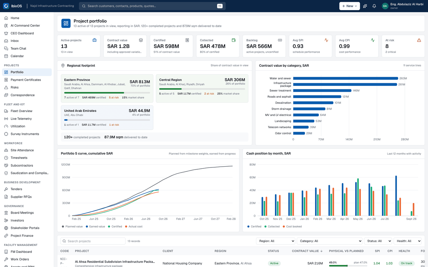This screenshot has width=428, height=267.
Task: Click the Risks warning icon in sidebar
Action: 6,88
